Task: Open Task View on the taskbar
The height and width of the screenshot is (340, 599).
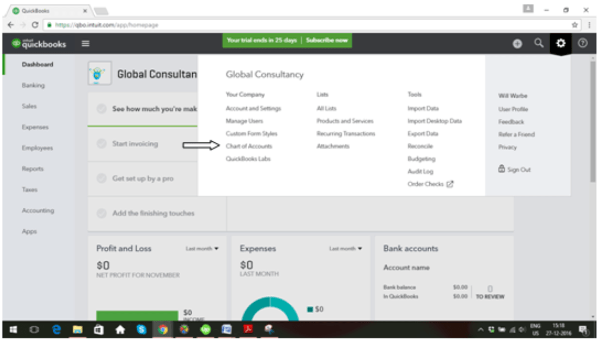Action: [34, 330]
